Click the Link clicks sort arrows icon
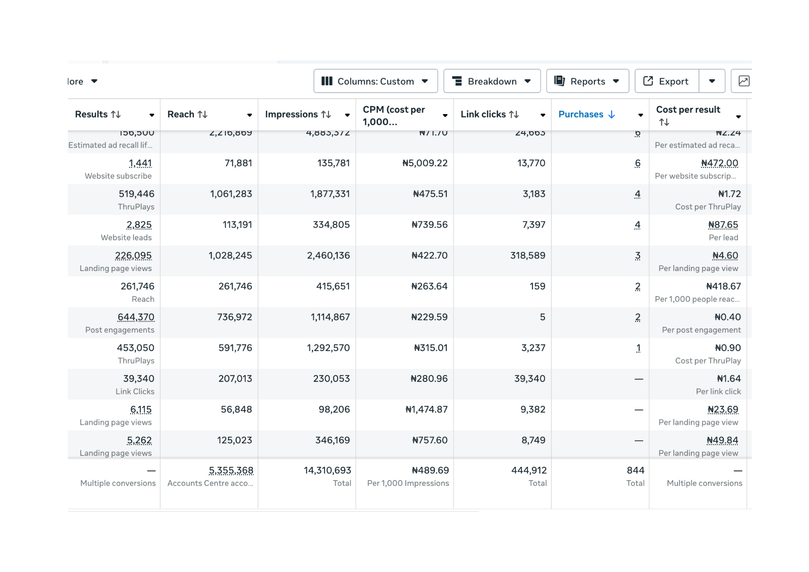The image size is (809, 572). [x=514, y=114]
